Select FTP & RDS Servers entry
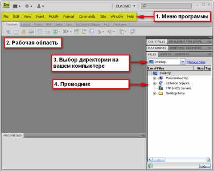214x171 pixels. (178, 88)
